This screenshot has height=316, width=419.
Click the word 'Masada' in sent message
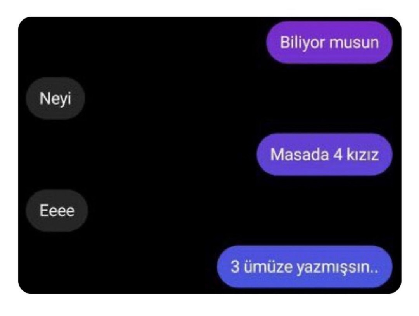pyautogui.click(x=299, y=155)
